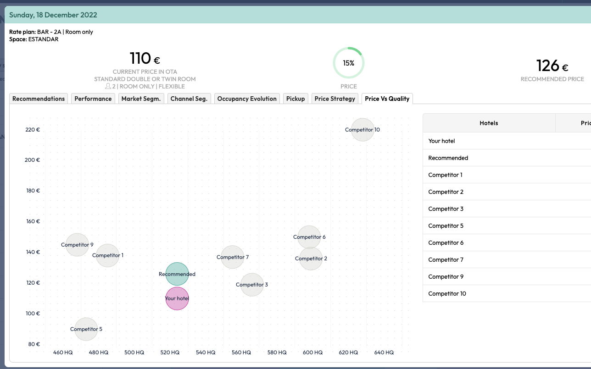Screen dimensions: 591x369
Task: Click the 520 HQ quality axis label
Action: 170,352
